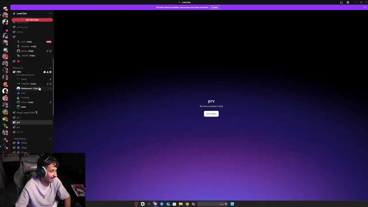Open Google Chrome from the taskbar
The height and width of the screenshot is (207, 368).
click(x=187, y=204)
